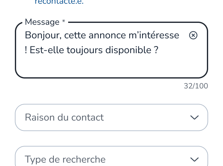The width and height of the screenshot is (223, 166).
Task: Click the 32/100 character counter
Action: tap(196, 86)
